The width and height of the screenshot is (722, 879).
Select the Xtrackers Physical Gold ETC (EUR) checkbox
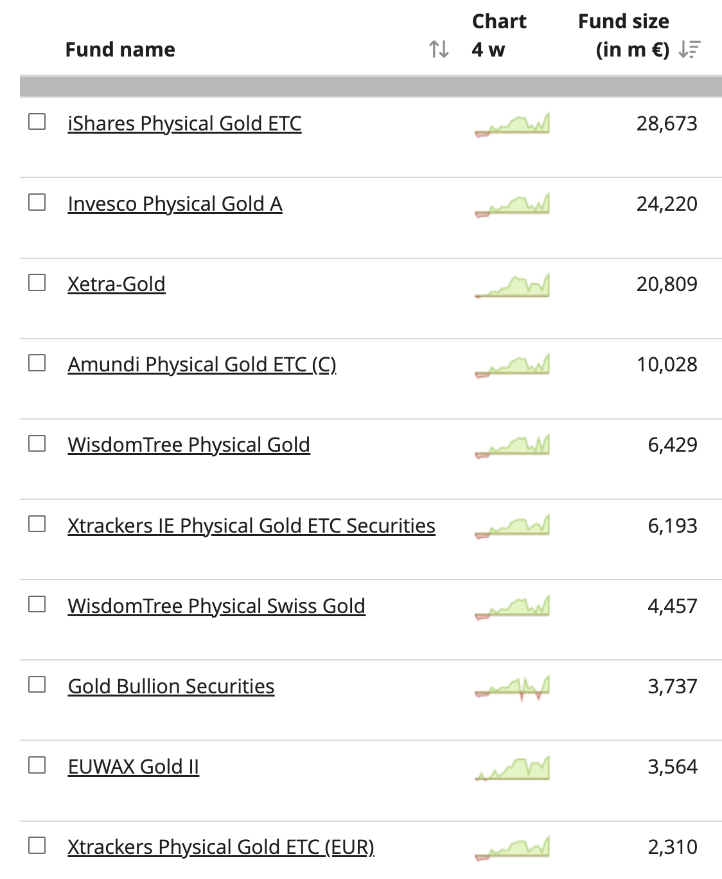(x=37, y=846)
